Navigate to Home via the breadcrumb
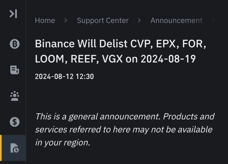The width and height of the screenshot is (228, 164). (x=45, y=20)
